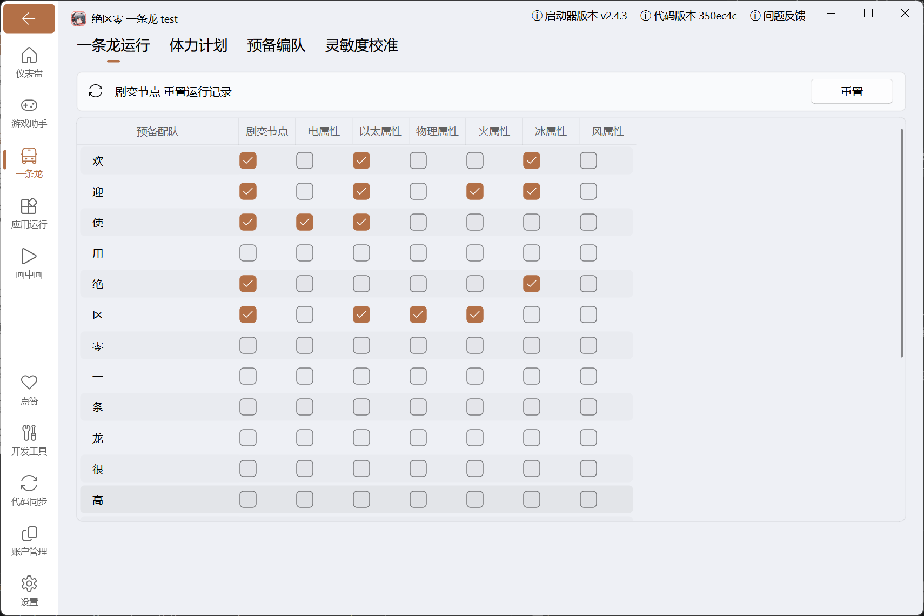The height and width of the screenshot is (616, 924).
Task: Switch to the 灵敏度校准 tab
Action: 361,45
